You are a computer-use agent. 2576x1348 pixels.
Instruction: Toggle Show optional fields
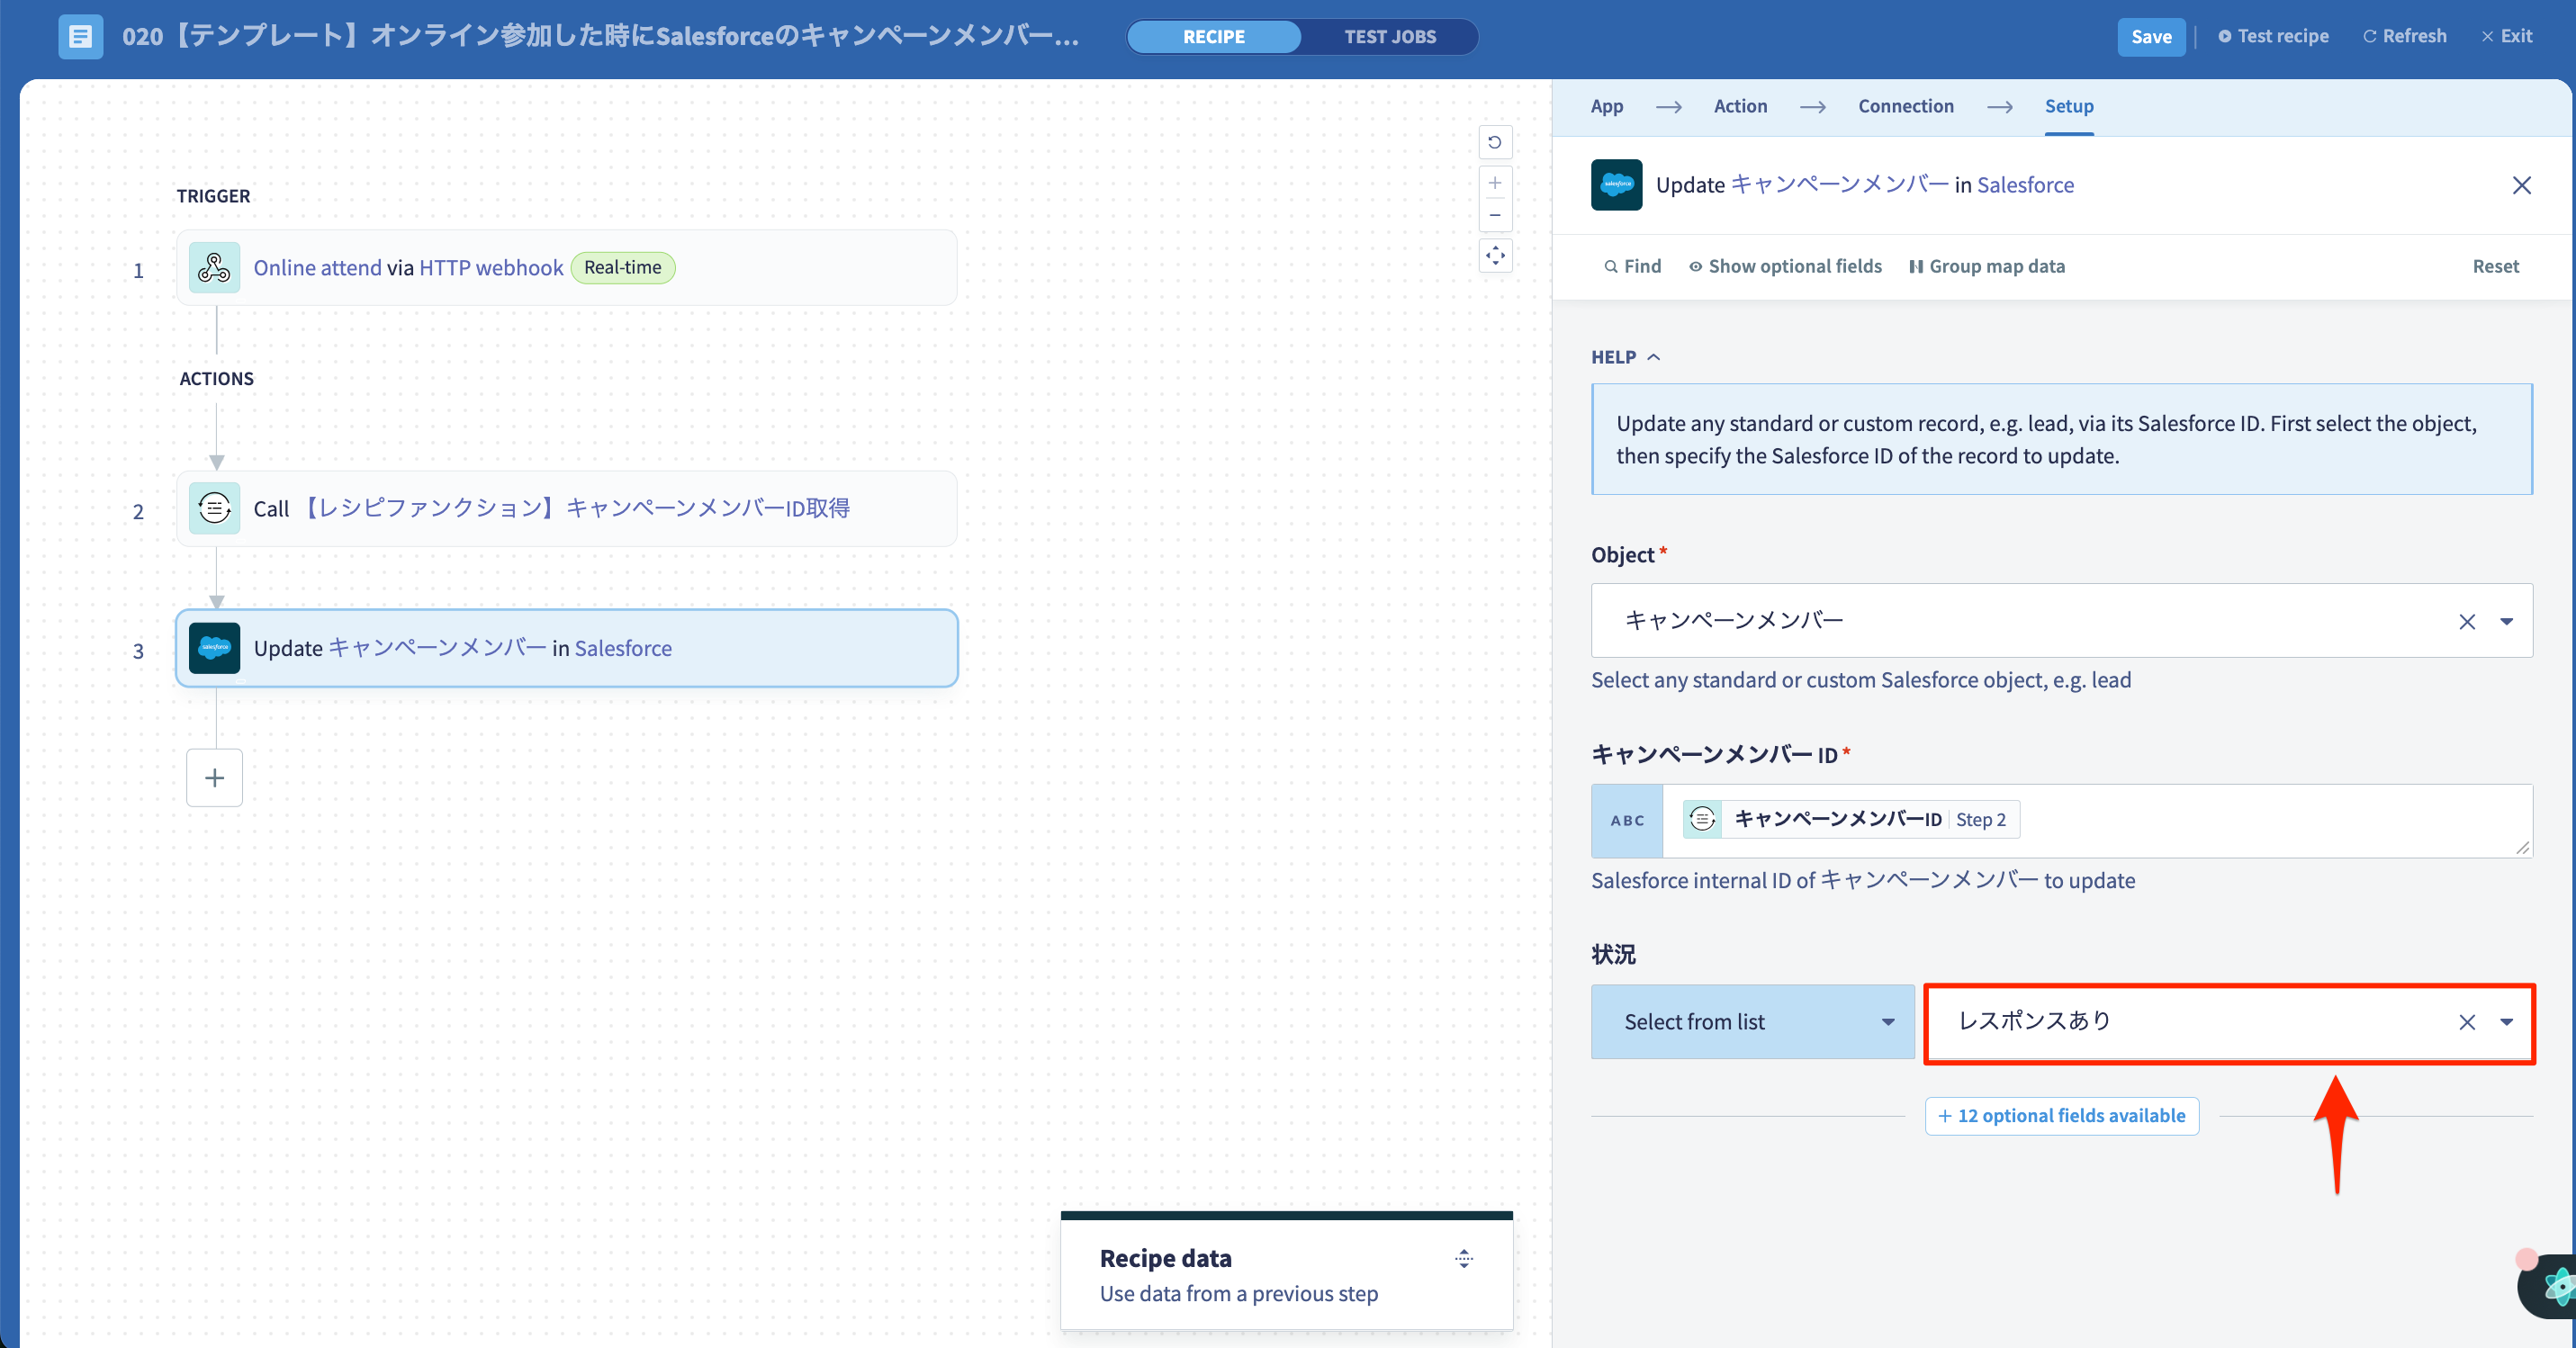pos(1785,267)
